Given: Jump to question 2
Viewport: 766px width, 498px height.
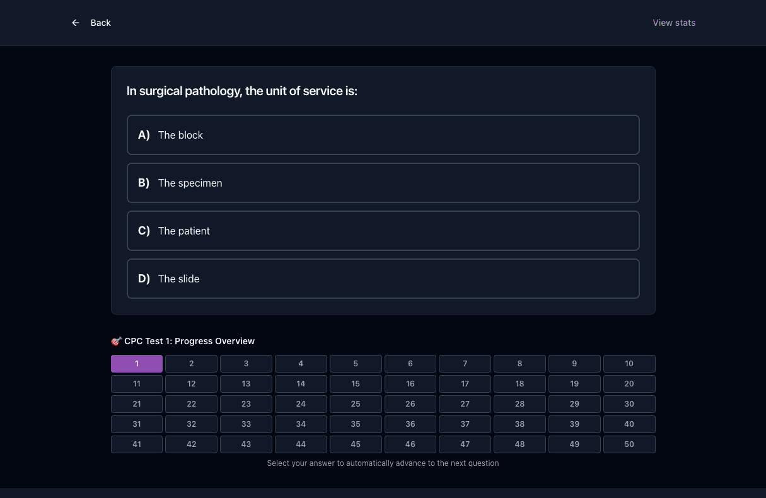Looking at the screenshot, I should 192,364.
